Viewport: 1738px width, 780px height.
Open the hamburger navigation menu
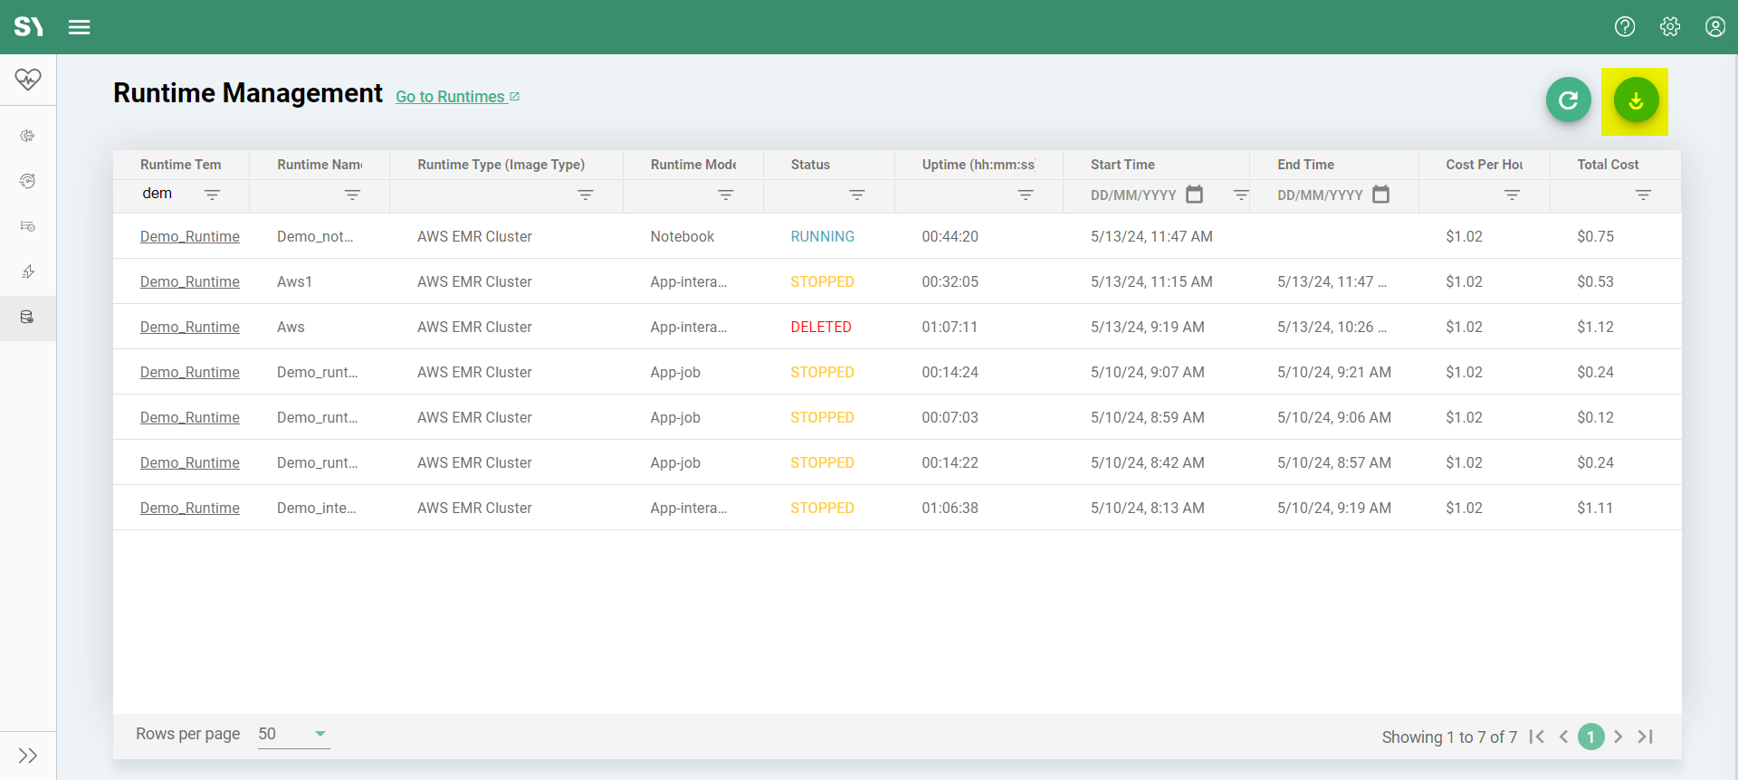80,27
